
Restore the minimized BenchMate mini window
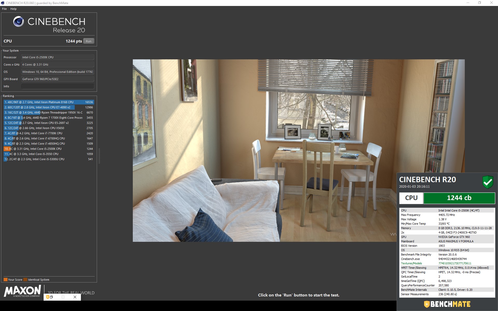tap(51, 297)
